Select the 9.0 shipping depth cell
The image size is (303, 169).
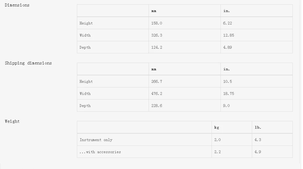(226, 106)
